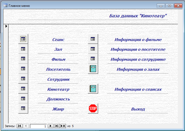Jump to last record button
This screenshot has width=185, height=131.
[57, 126]
